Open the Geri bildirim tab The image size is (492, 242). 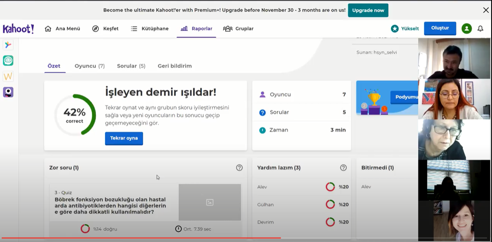click(174, 66)
